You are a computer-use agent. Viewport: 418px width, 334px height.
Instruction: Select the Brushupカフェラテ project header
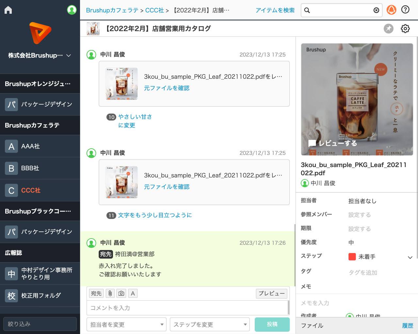[x=40, y=125]
